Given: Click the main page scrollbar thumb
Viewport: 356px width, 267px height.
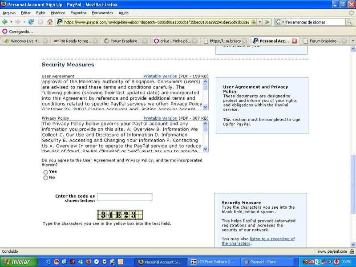Looking at the screenshot, I should click(353, 184).
